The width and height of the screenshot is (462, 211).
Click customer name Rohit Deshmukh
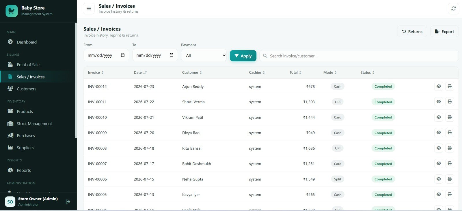click(197, 164)
